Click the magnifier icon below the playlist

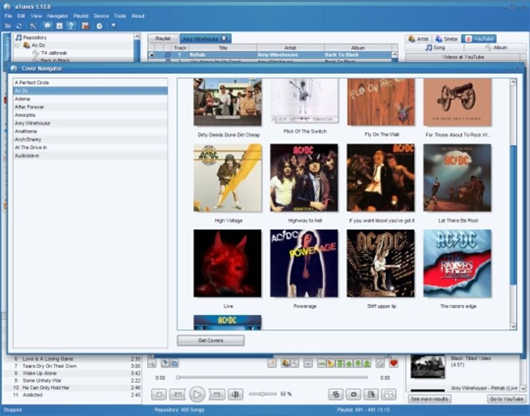coord(152,364)
